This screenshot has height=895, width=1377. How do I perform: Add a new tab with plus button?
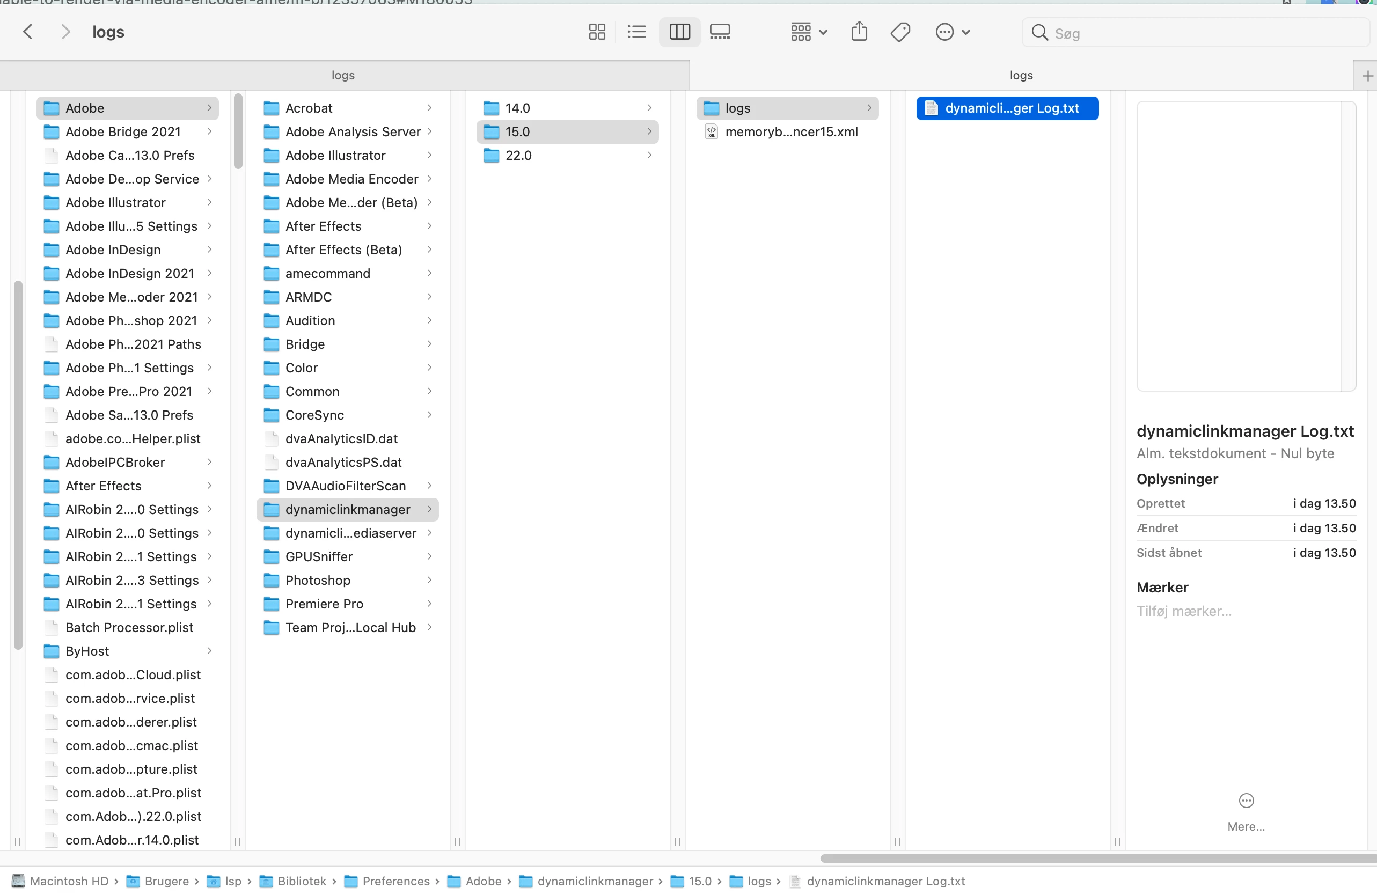[x=1367, y=76]
